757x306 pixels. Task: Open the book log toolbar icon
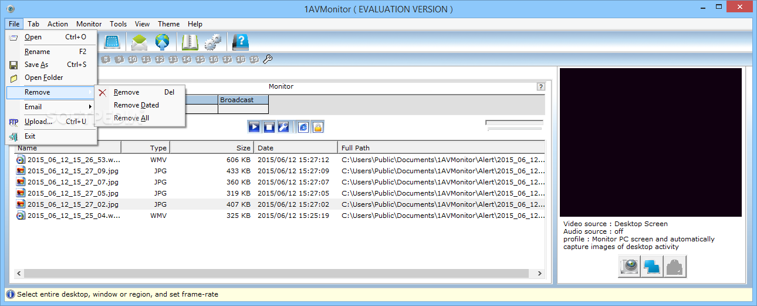(190, 42)
